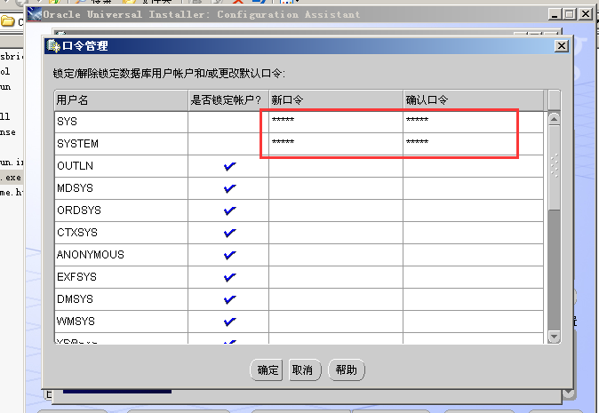Click the vertical scrollbar thumb

click(x=554, y=167)
